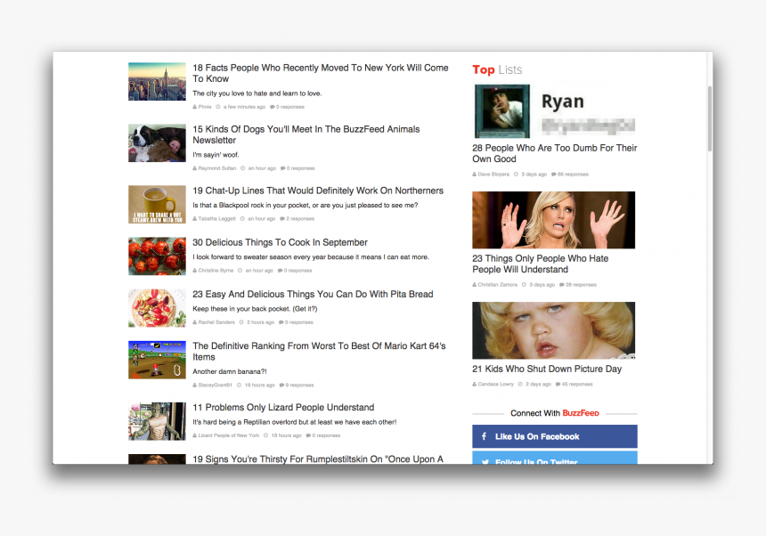Viewport: 766px width, 536px height.
Task: Click author icon beside StaceyGrant91
Action: (x=194, y=386)
